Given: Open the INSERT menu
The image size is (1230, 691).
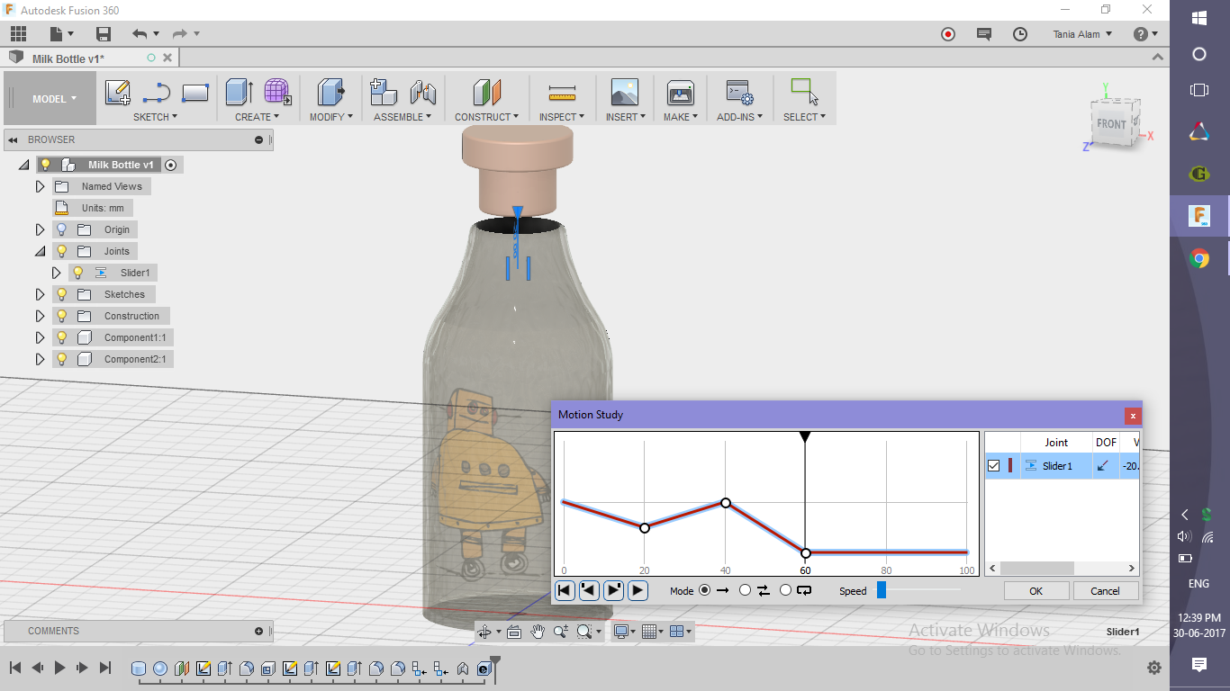Looking at the screenshot, I should pos(625,117).
